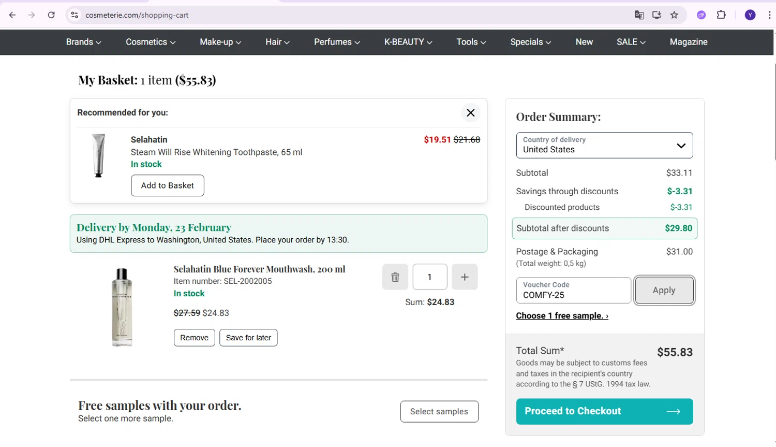Go back with the browser back arrow

point(12,15)
